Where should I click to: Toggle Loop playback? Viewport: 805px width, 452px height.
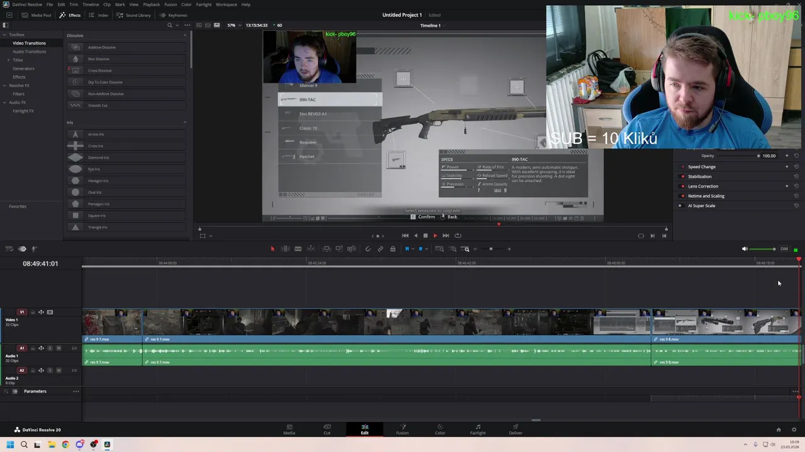point(458,235)
